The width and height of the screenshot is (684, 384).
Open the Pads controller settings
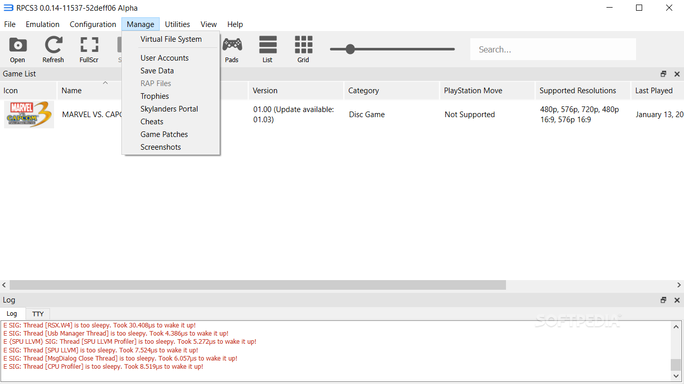[232, 49]
